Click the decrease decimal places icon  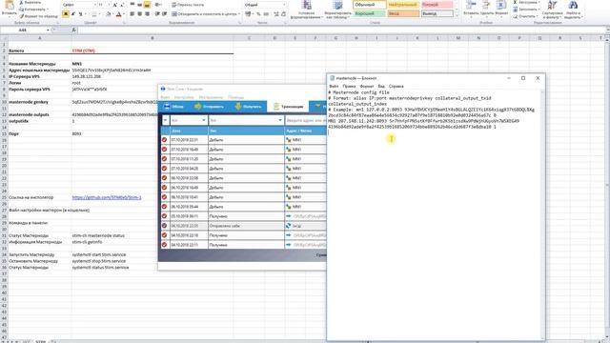point(284,14)
